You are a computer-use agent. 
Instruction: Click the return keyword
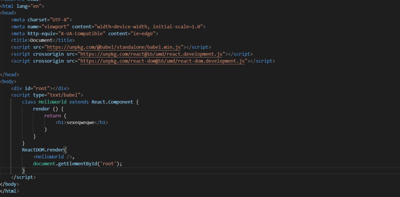[x=52, y=116]
